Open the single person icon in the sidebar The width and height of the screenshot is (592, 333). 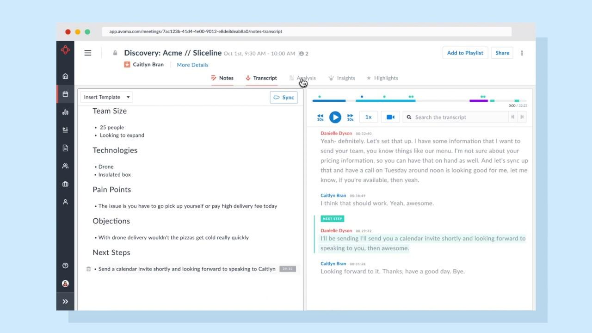click(65, 202)
